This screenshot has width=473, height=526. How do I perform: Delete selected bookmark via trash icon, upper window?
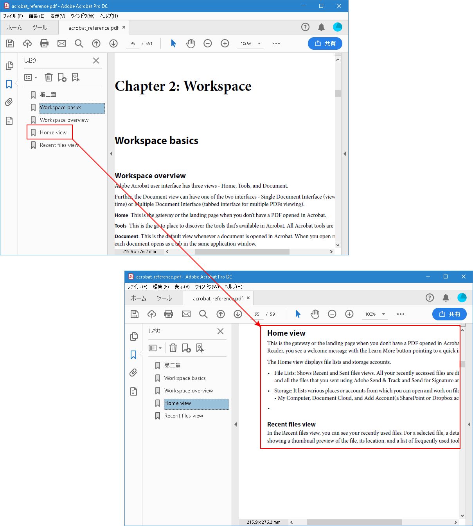pyautogui.click(x=49, y=77)
